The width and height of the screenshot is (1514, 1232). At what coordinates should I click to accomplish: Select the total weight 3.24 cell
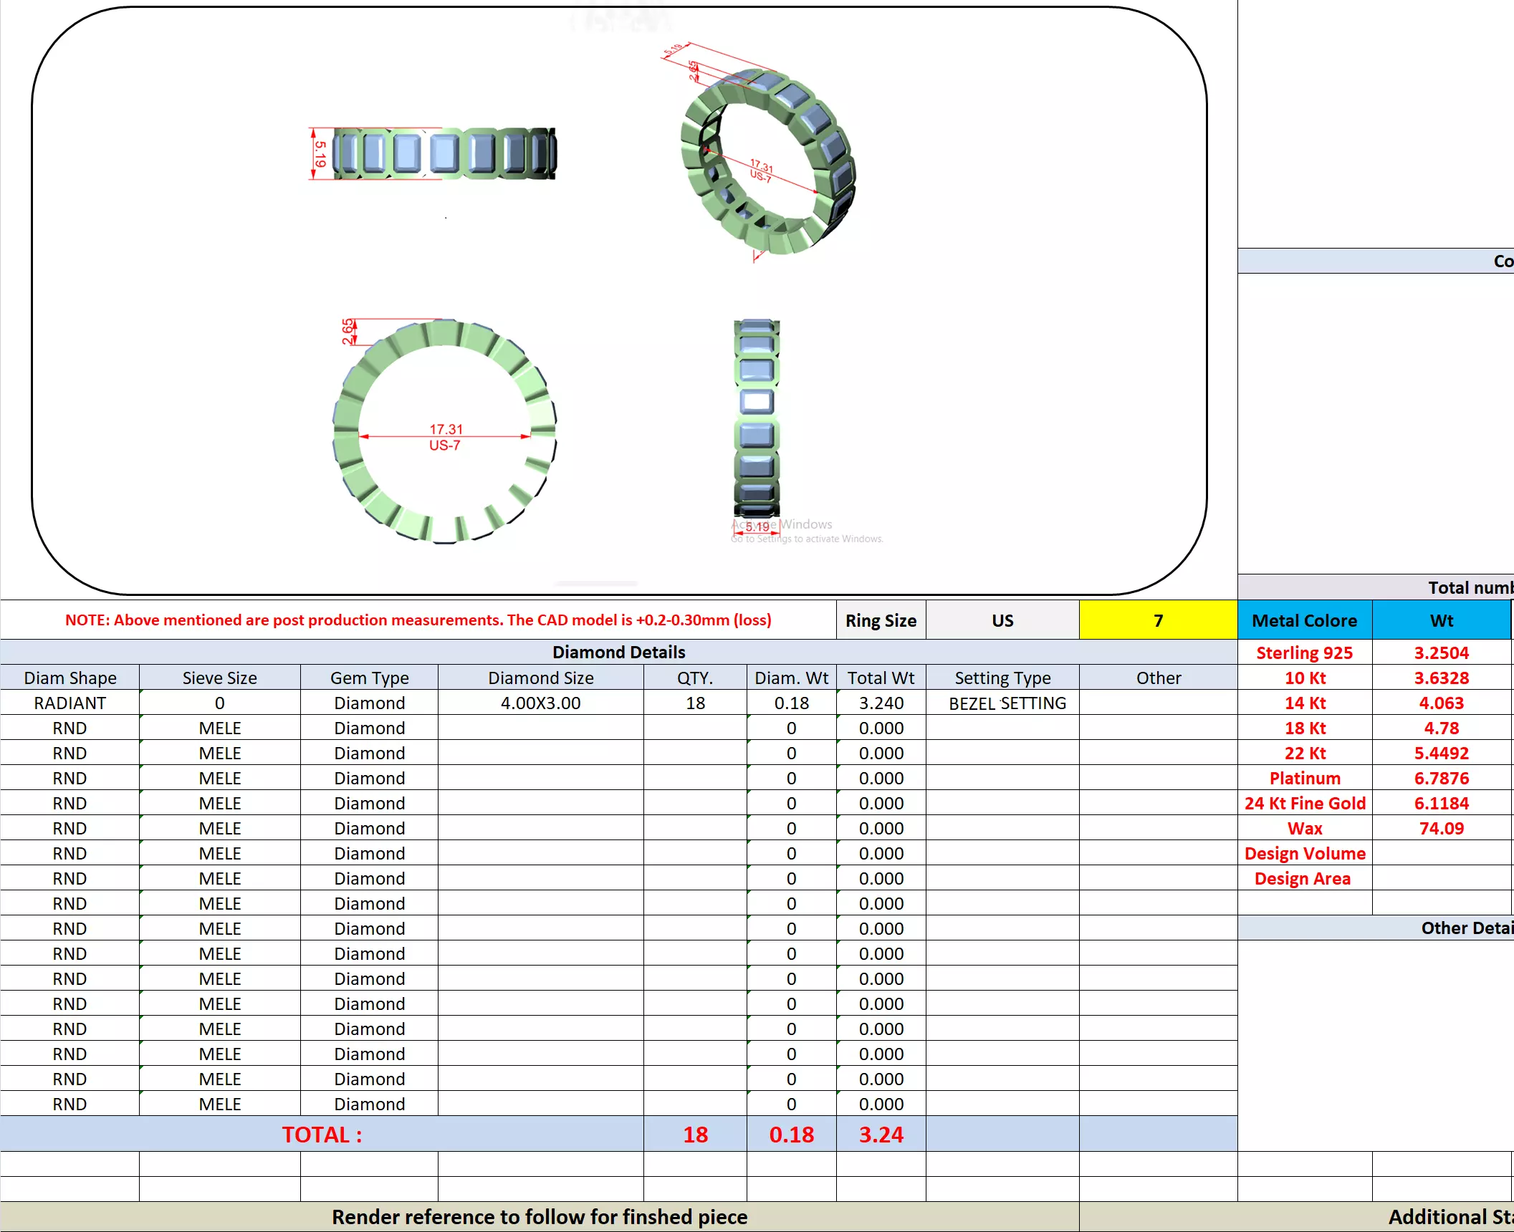pos(881,1135)
